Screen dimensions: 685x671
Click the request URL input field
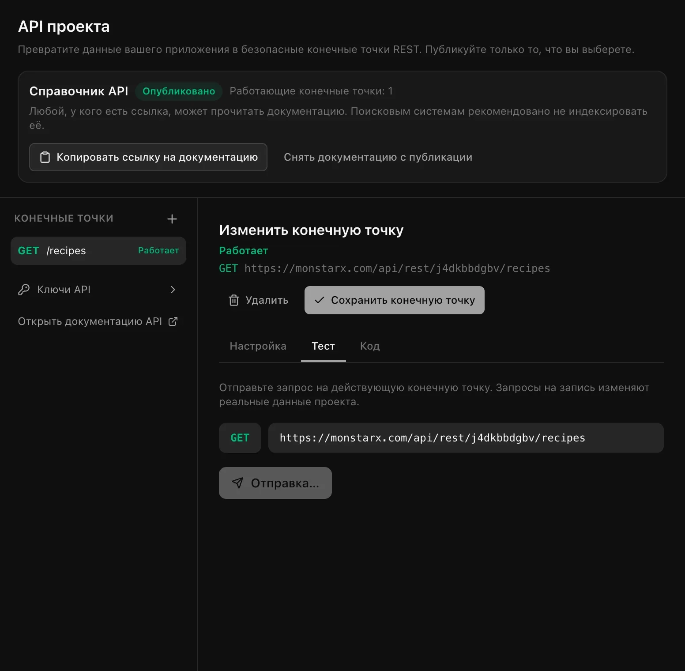pyautogui.click(x=466, y=438)
